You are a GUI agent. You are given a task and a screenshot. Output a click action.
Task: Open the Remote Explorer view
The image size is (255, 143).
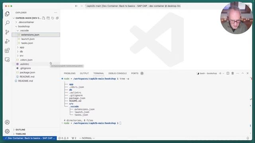pos(7,60)
